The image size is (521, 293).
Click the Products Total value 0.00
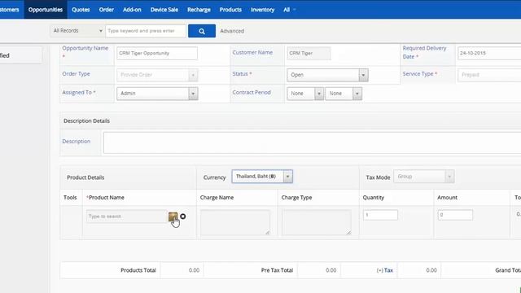click(194, 270)
